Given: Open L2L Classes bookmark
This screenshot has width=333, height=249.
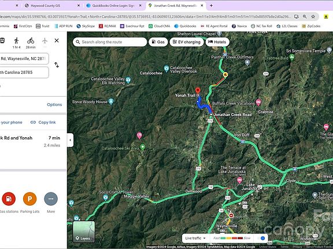Looking at the screenshot, I should click(287, 26).
